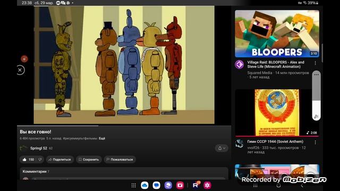Screen dimensions: 340x191
Task: Close the circled X overlay button
Action: [x=20, y=70]
